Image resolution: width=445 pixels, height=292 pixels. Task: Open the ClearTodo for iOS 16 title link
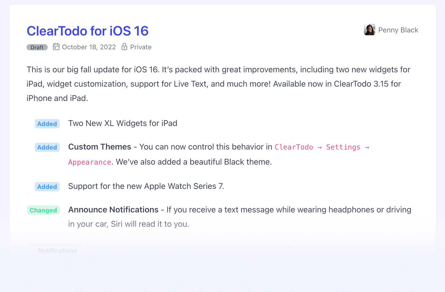point(87,31)
